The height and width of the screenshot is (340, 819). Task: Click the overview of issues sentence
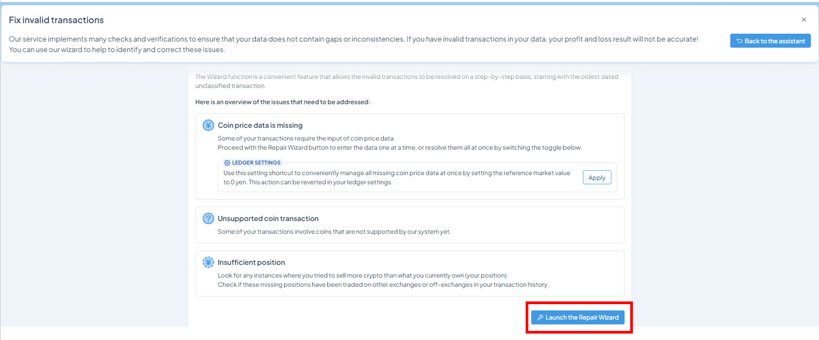[x=283, y=102]
